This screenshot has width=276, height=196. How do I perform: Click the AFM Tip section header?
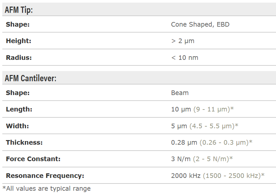19,10
